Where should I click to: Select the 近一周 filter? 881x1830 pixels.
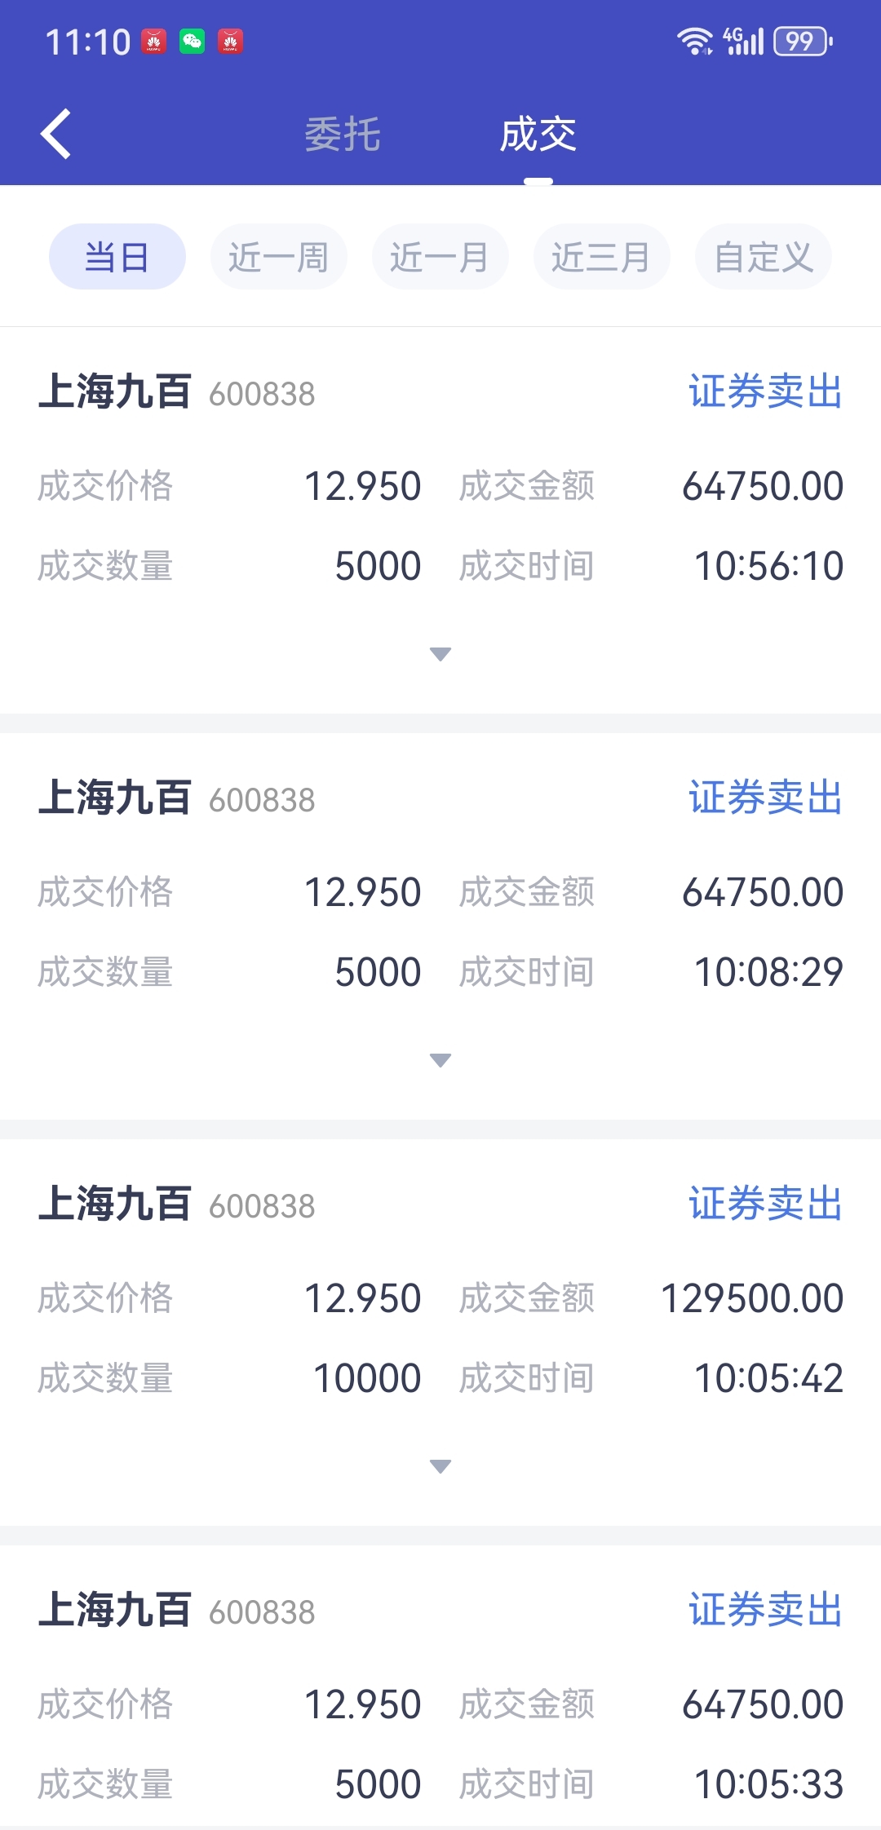279,257
